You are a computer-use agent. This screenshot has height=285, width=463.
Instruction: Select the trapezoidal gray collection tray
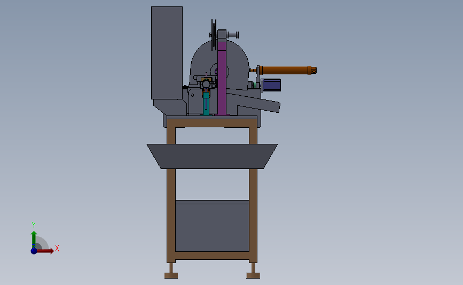click(212, 156)
